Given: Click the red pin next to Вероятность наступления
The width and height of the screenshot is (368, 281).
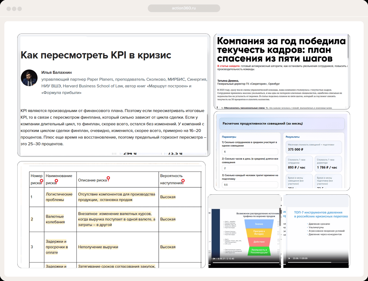Looking at the screenshot, I should tap(183, 181).
